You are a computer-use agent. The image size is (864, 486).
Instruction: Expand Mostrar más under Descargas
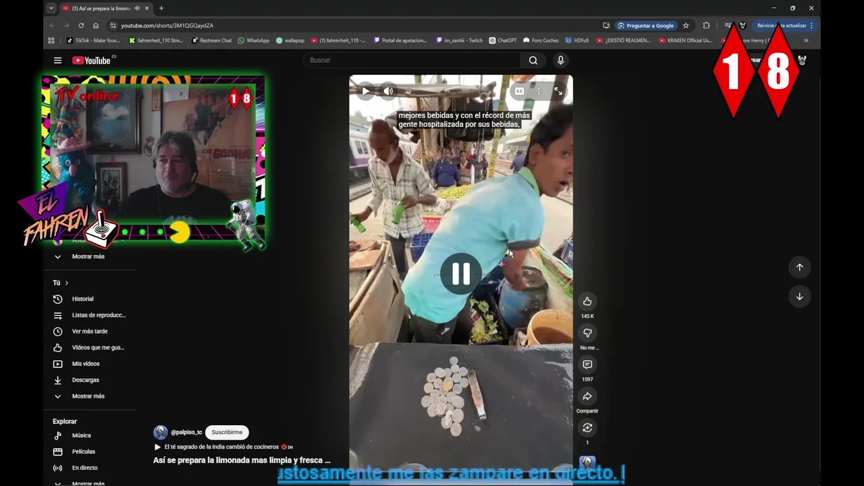coord(89,396)
